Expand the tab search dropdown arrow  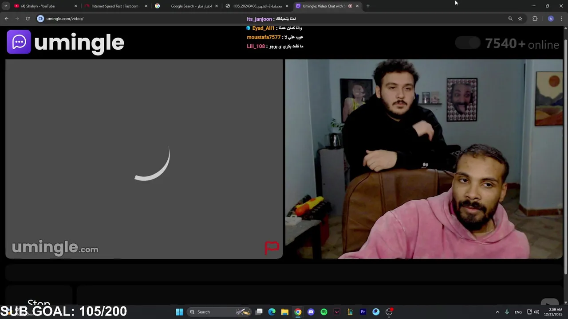6,6
